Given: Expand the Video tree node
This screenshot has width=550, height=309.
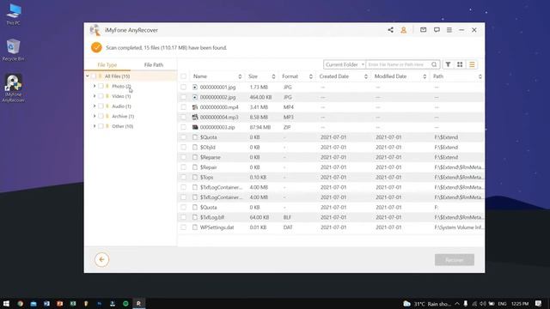Looking at the screenshot, I should click(95, 96).
